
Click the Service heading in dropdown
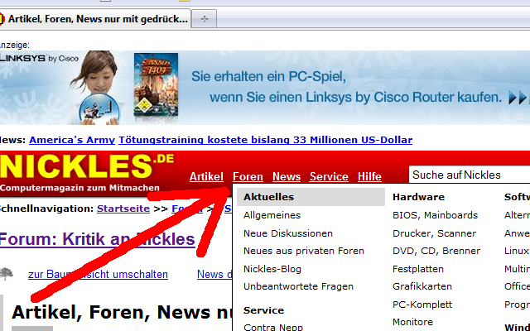pos(263,310)
